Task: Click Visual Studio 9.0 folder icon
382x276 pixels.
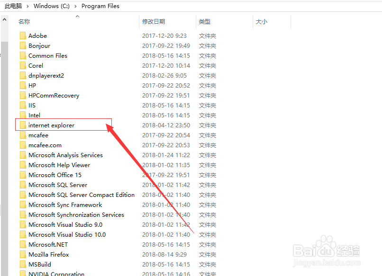Action: [23, 225]
